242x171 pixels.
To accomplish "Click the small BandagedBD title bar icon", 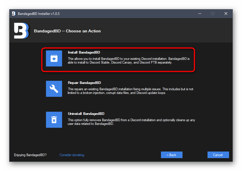I will click(14, 13).
